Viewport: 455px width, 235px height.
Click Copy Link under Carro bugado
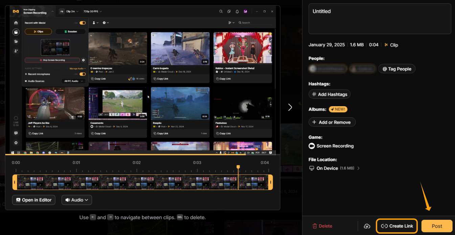coord(161,79)
